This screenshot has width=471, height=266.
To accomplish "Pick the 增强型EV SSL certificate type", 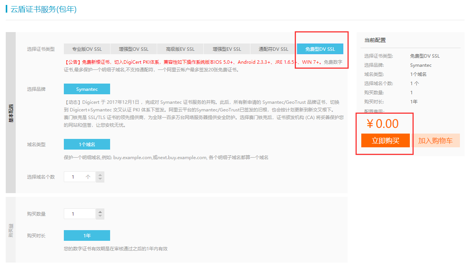I will point(227,49).
